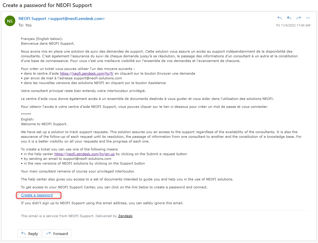Click the date 'Fri 11/4/2022 11:04 AM'

pos(293,25)
